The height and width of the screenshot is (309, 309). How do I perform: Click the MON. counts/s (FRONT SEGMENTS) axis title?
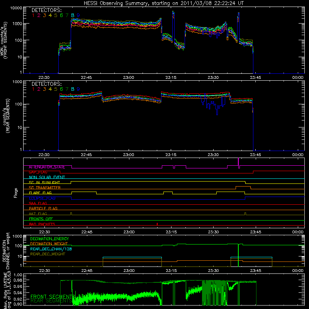(x=3, y=40)
